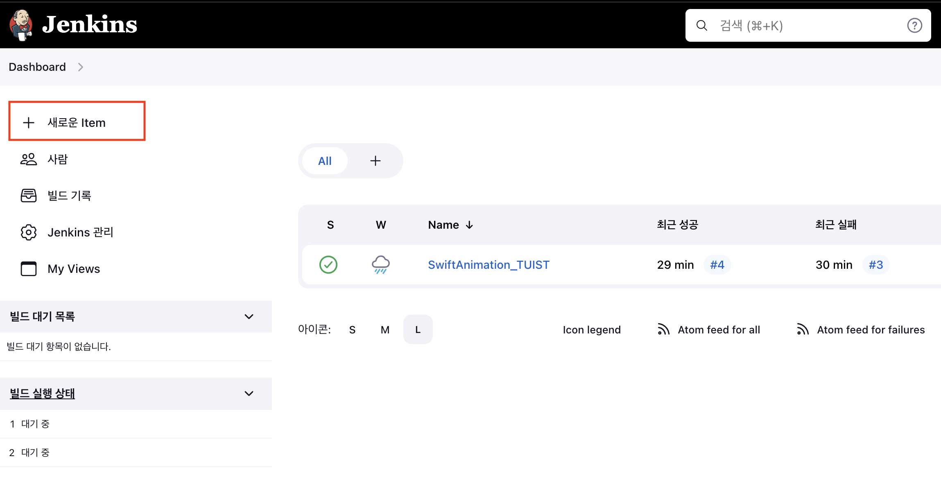Click the rainy weather health icon

tap(380, 265)
